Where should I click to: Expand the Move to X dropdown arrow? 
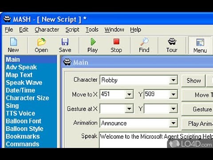point(129,94)
